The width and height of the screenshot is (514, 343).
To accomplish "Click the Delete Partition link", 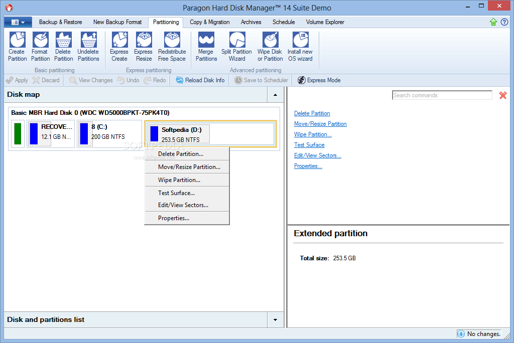I will coord(312,113).
